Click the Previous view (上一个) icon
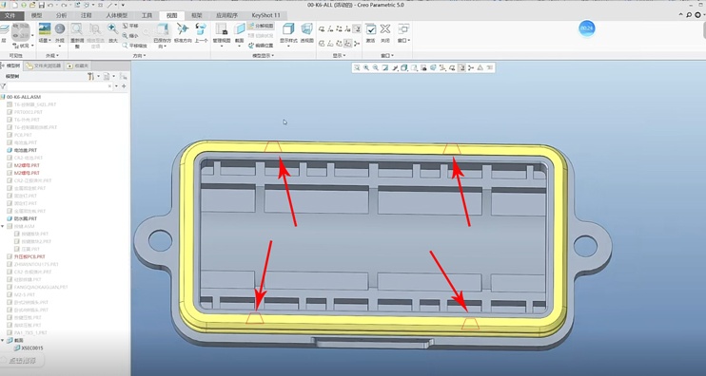Screen dimensions: 706x376 point(201,29)
